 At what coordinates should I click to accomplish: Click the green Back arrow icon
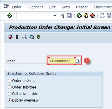tap(79, 16)
